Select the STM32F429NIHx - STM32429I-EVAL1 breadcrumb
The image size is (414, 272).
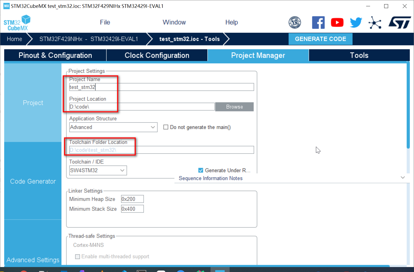point(88,39)
